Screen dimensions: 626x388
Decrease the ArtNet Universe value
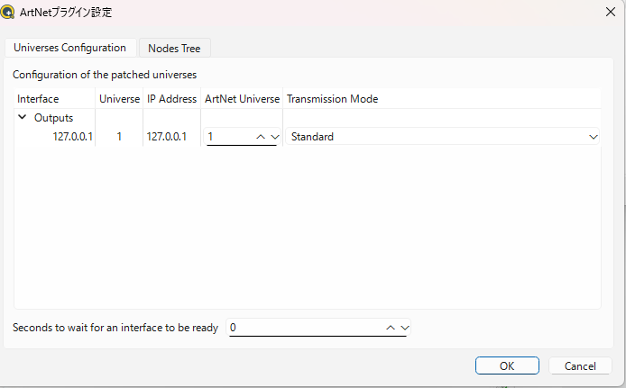click(275, 137)
